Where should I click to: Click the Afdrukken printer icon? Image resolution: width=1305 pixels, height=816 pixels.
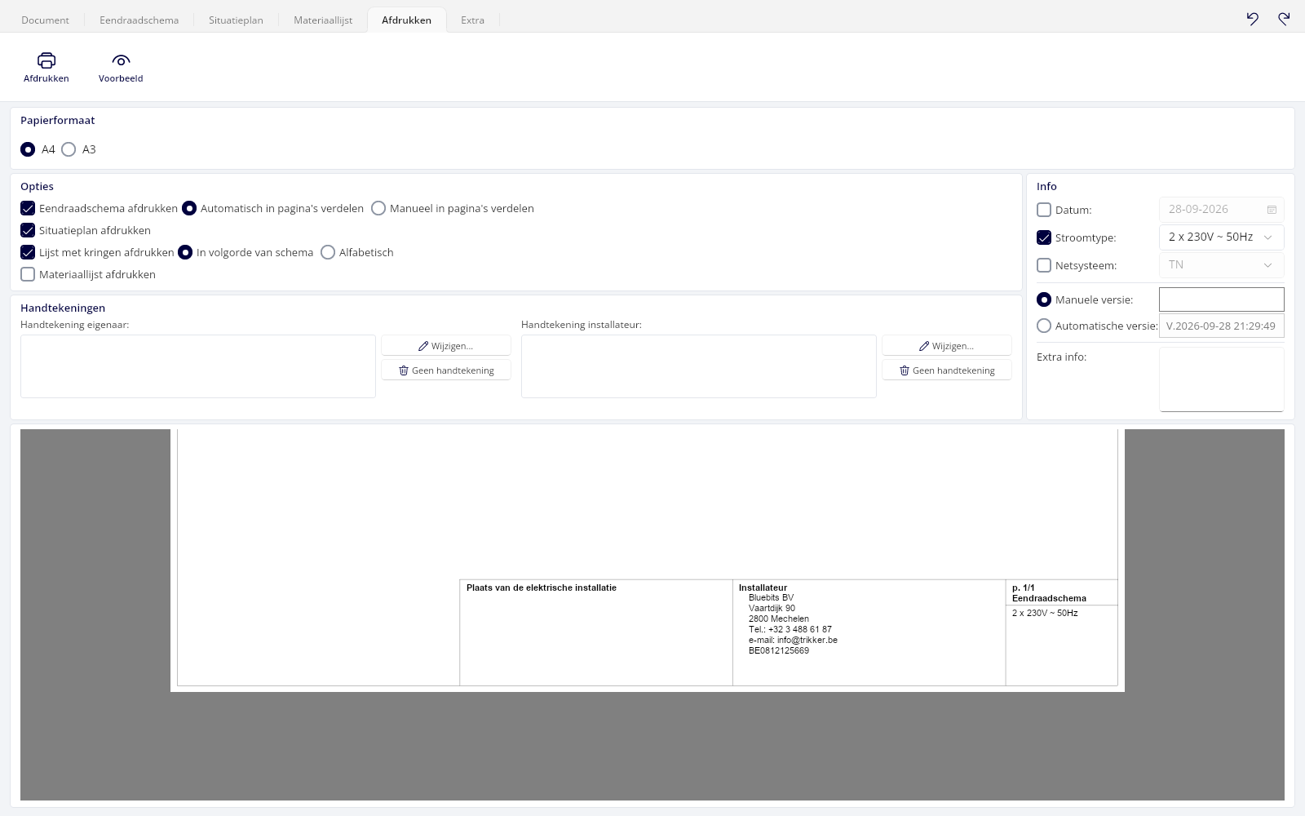point(46,60)
